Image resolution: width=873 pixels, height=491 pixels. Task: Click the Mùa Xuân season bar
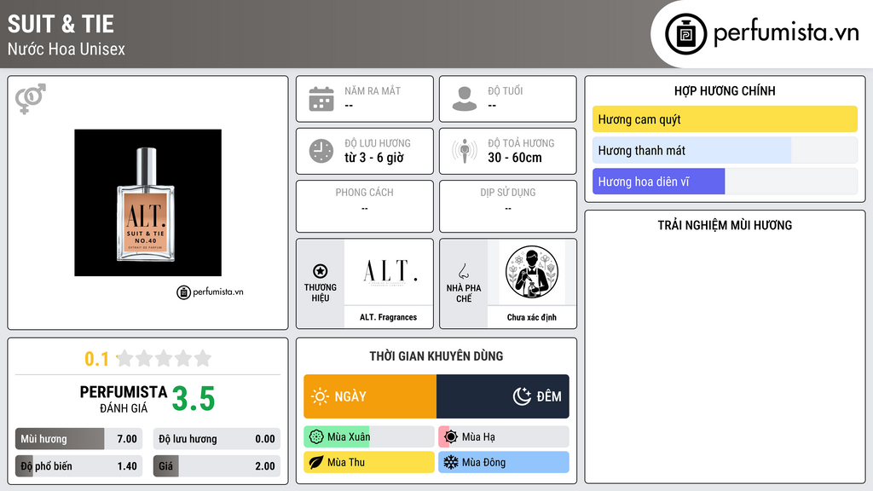369,437
